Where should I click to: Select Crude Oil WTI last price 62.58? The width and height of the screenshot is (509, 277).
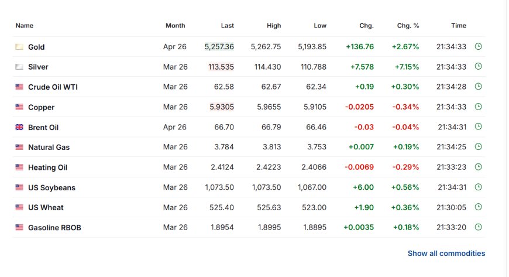(x=224, y=87)
